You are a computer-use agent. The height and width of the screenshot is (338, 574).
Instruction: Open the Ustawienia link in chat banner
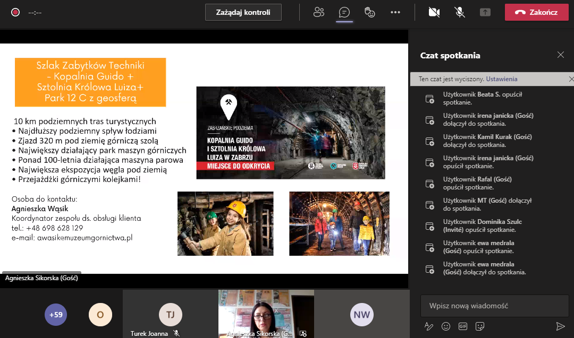pyautogui.click(x=501, y=79)
